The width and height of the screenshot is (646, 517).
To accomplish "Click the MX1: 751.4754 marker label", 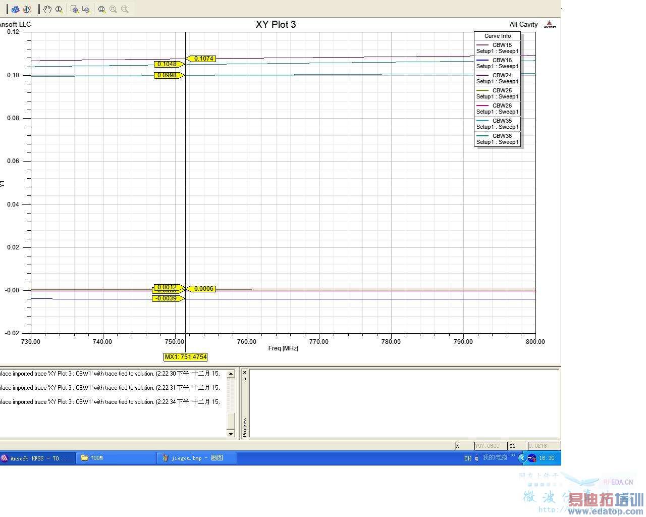I will coord(186,357).
